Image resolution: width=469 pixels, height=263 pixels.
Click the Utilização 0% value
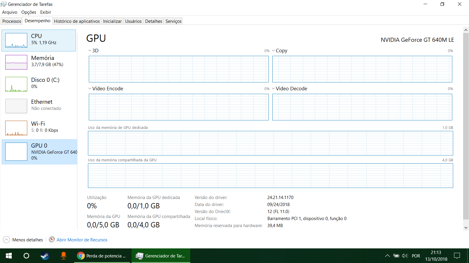[92, 206]
